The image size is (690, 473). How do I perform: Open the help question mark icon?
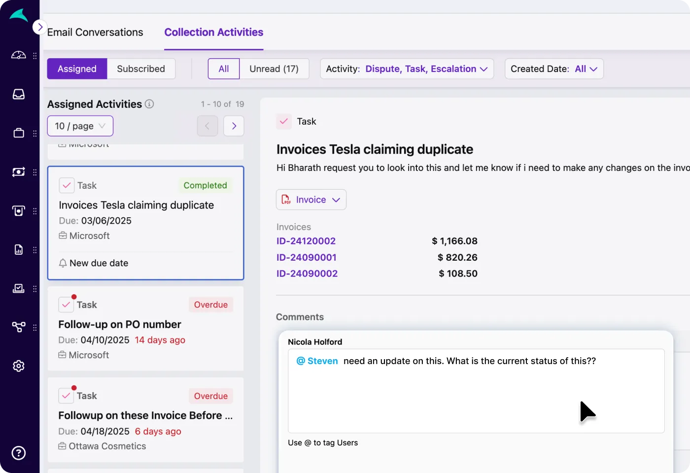[x=18, y=453]
